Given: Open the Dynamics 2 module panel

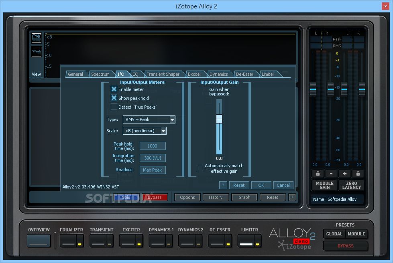Looking at the screenshot, I should click(x=187, y=241).
